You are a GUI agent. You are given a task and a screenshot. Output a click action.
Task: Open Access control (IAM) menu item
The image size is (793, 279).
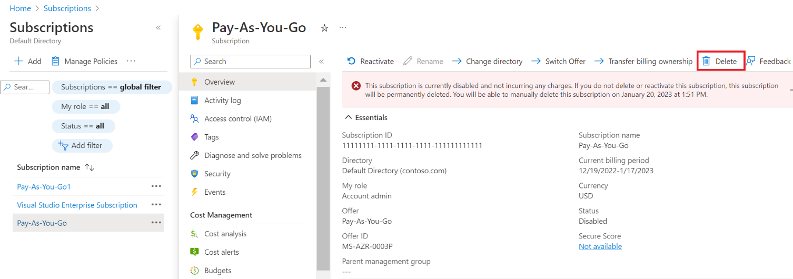pos(237,119)
